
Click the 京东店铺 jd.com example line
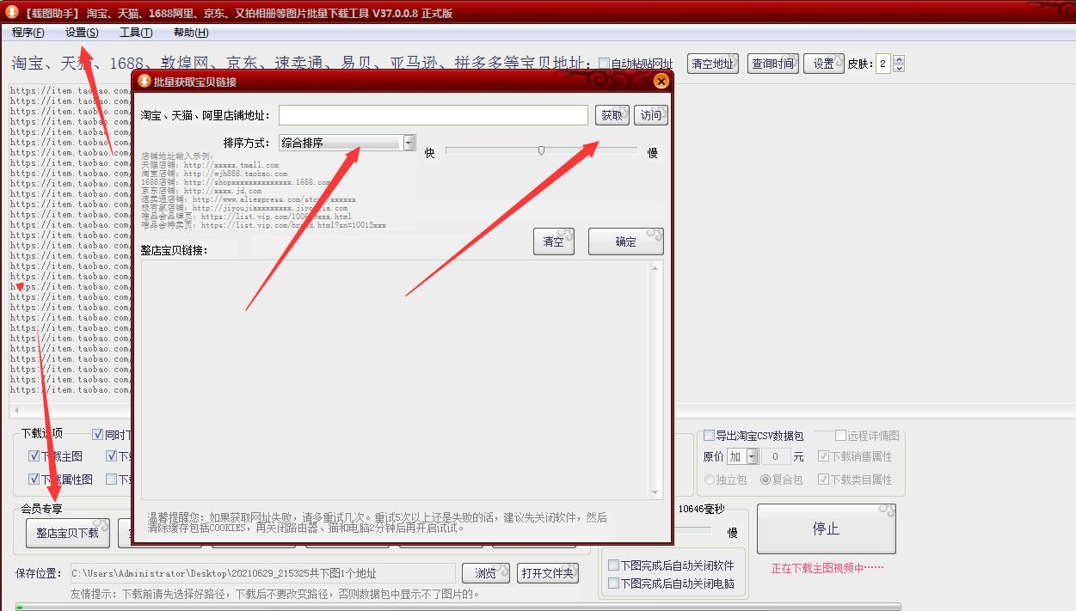pos(201,191)
